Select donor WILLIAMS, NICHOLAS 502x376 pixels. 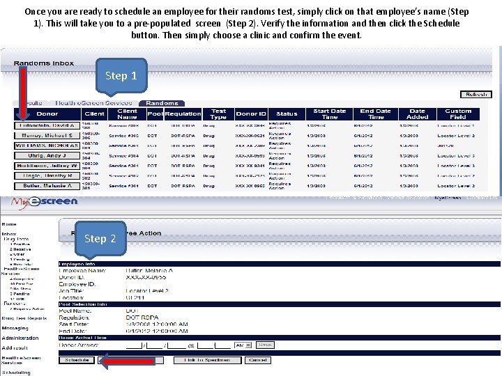tap(47, 146)
